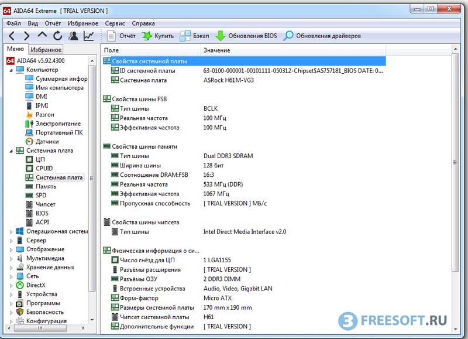The width and height of the screenshot is (468, 339).
Task: Select the Intel Direct Media Interface v2.0 value
Action: 245,232
